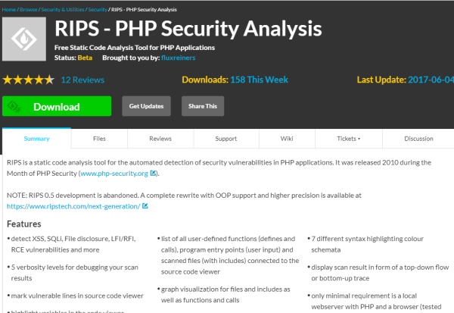Click the five-star rating icons
This screenshot has height=313, width=454.
coord(29,80)
